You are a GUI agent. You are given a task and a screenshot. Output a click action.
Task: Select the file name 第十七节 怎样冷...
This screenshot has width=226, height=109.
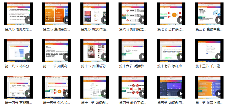pos(171,66)
